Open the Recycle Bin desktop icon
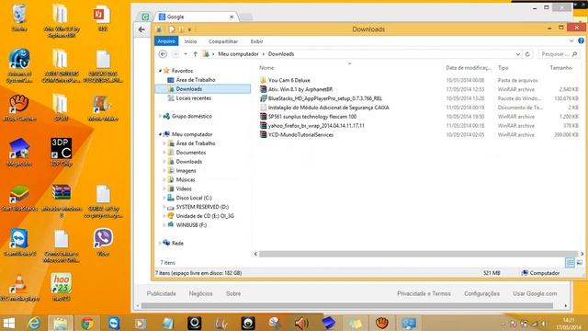Screen dimensions: 588x331 (x=19, y=17)
